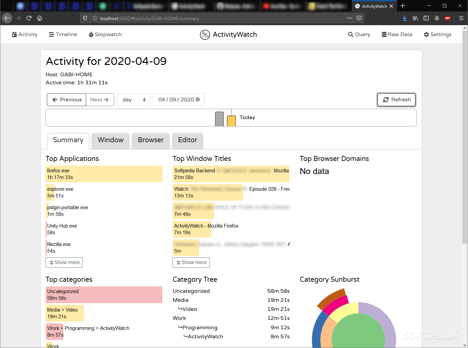Open Raw Data via the database icon
The width and height of the screenshot is (468, 348).
click(x=384, y=34)
